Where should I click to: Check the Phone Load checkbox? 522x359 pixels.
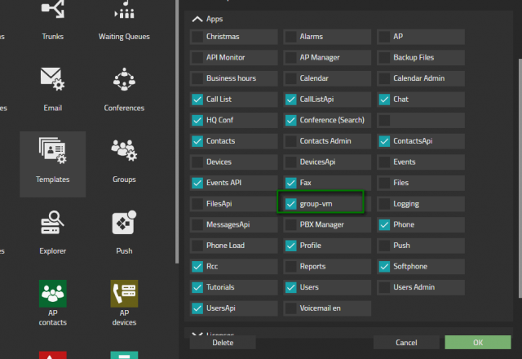pos(197,246)
